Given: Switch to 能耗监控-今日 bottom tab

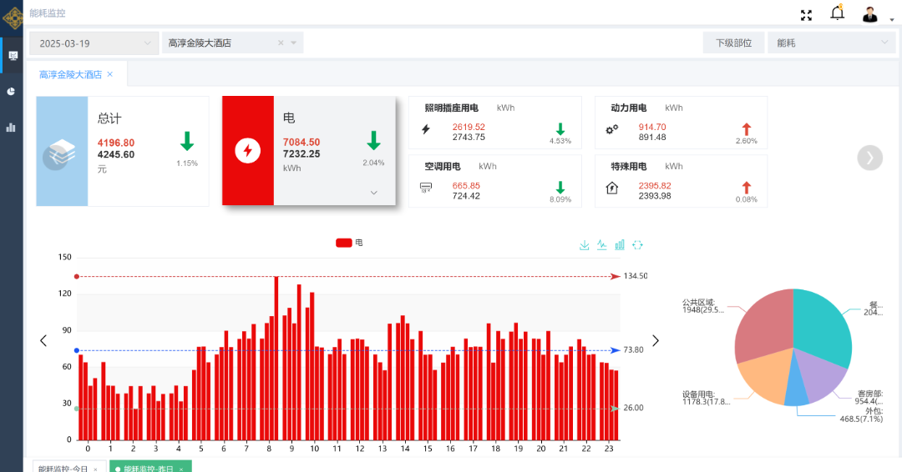Looking at the screenshot, I should (x=63, y=469).
